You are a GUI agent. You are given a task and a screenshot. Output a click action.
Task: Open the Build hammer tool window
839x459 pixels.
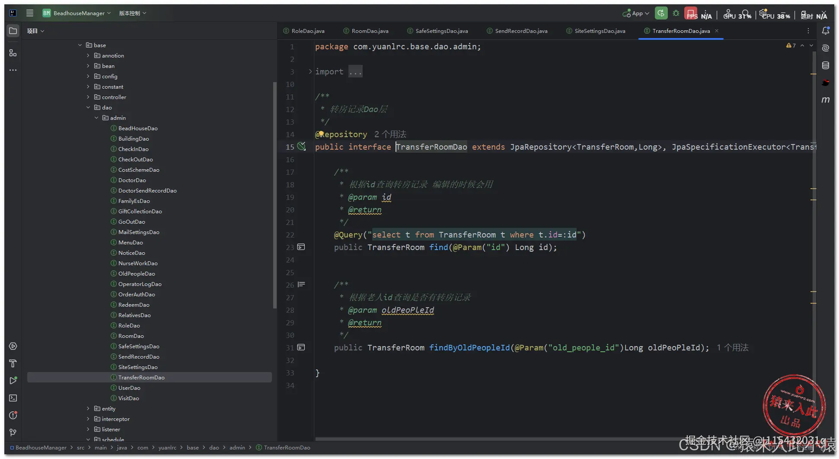coord(13,363)
